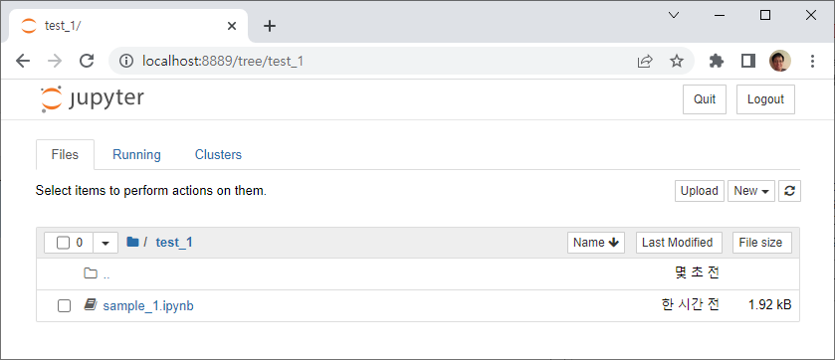Refresh the notebook file list
Screen dimensions: 835x360
coord(790,191)
